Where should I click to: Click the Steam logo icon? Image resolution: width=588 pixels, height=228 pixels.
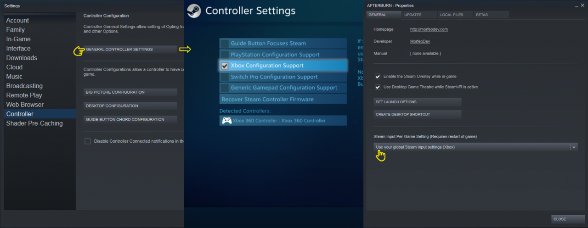pos(194,11)
